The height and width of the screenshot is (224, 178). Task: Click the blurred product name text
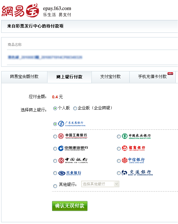tap(45, 57)
